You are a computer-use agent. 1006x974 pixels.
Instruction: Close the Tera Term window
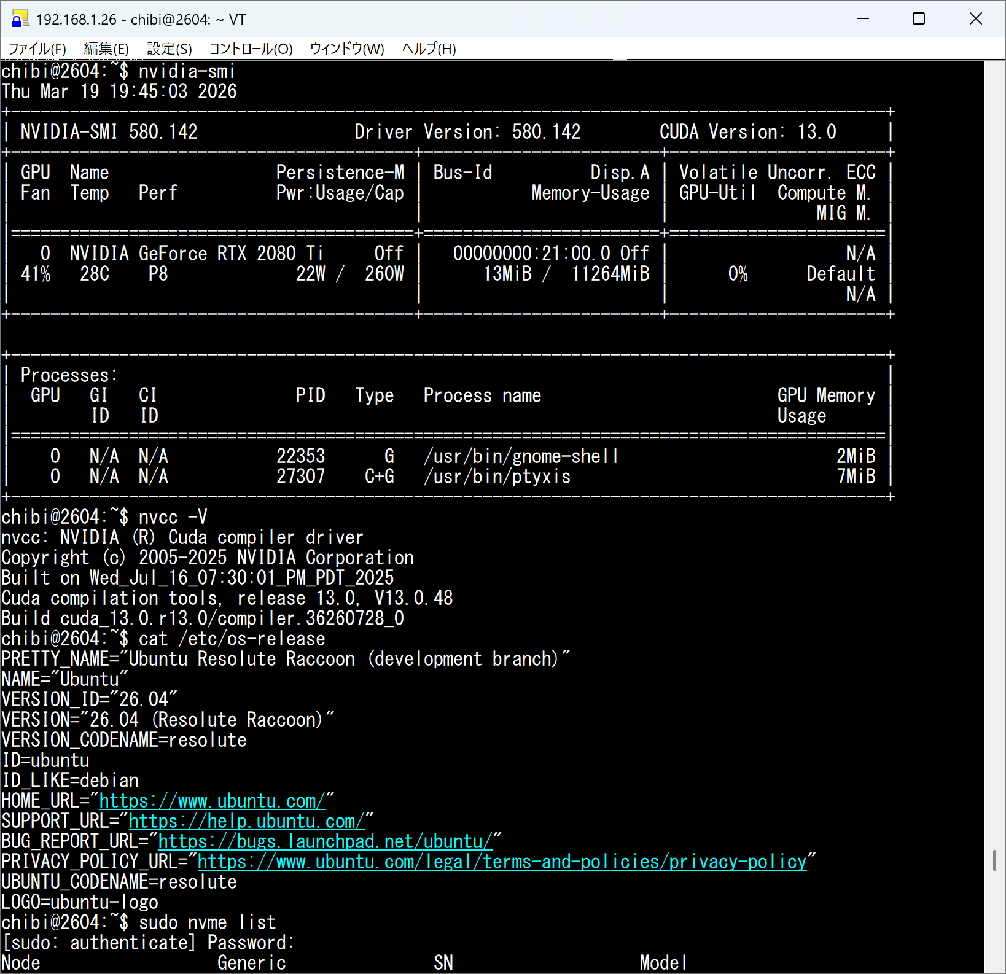tap(975, 19)
